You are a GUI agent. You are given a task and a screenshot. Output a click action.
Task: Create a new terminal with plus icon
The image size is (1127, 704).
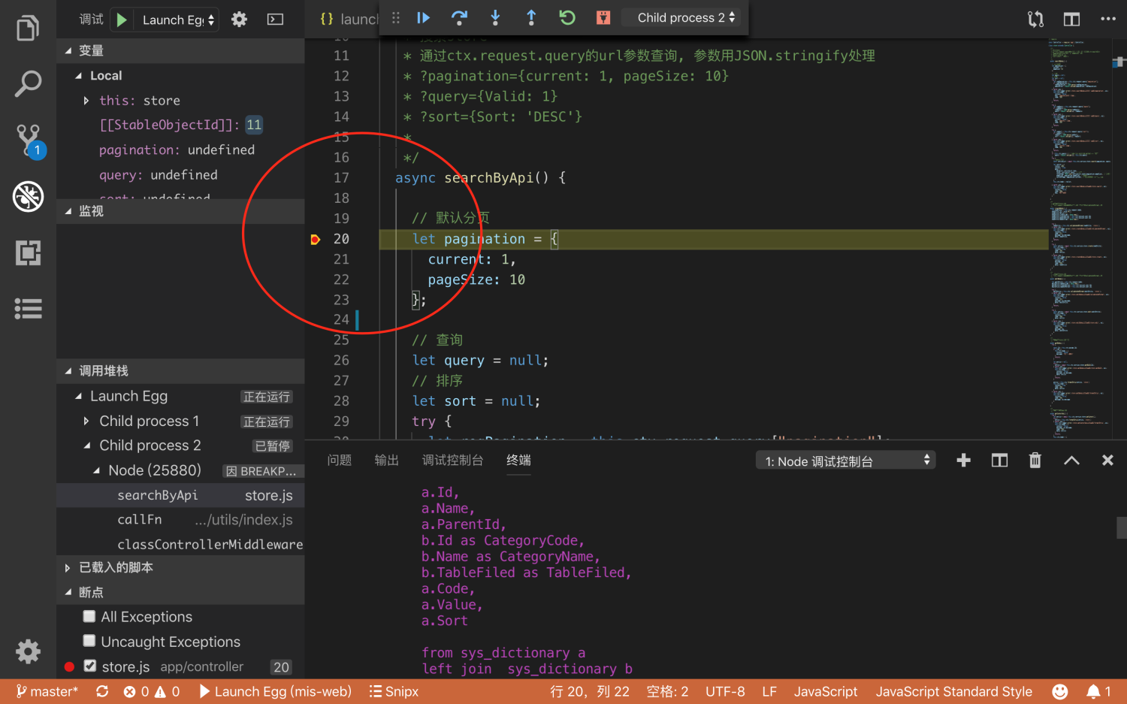pos(963,461)
